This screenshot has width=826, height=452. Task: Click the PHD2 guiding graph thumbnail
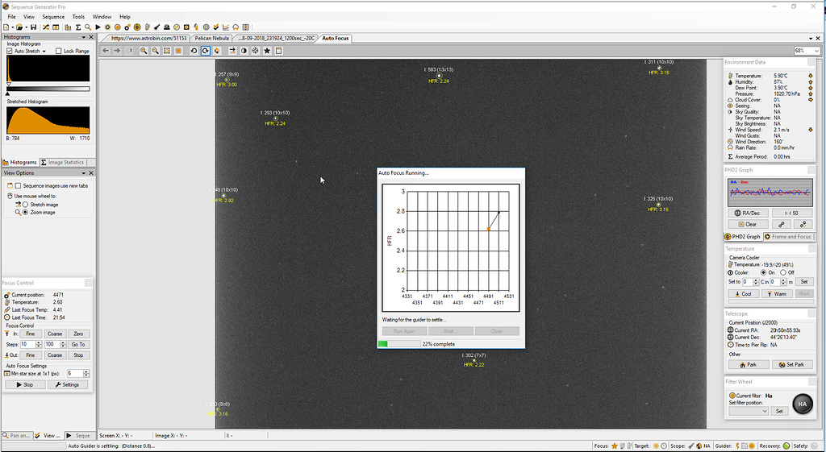coord(770,192)
